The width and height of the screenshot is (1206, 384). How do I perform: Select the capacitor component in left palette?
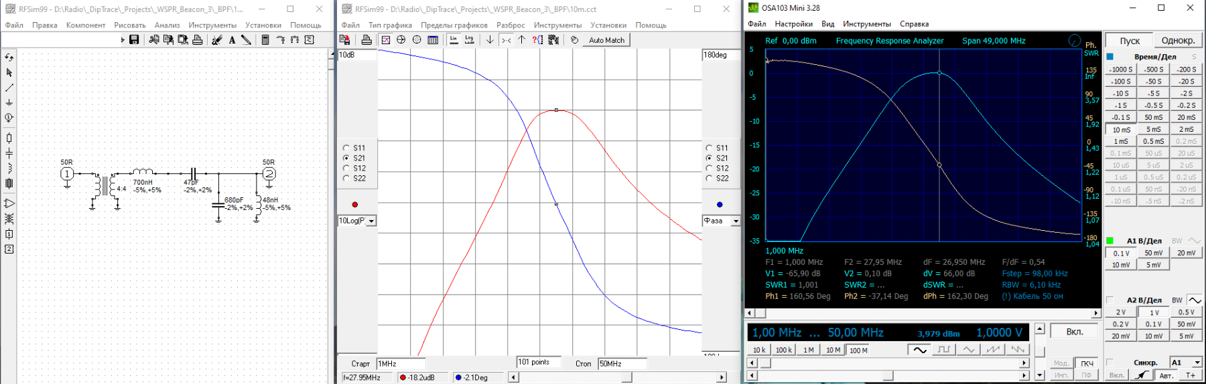[9, 153]
